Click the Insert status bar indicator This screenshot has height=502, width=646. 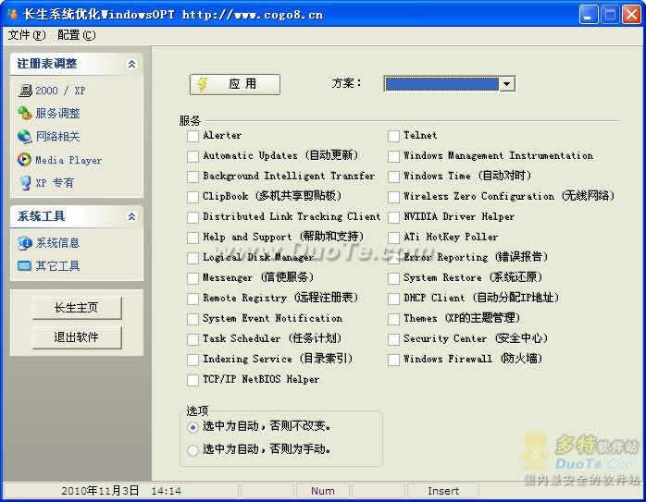[443, 491]
